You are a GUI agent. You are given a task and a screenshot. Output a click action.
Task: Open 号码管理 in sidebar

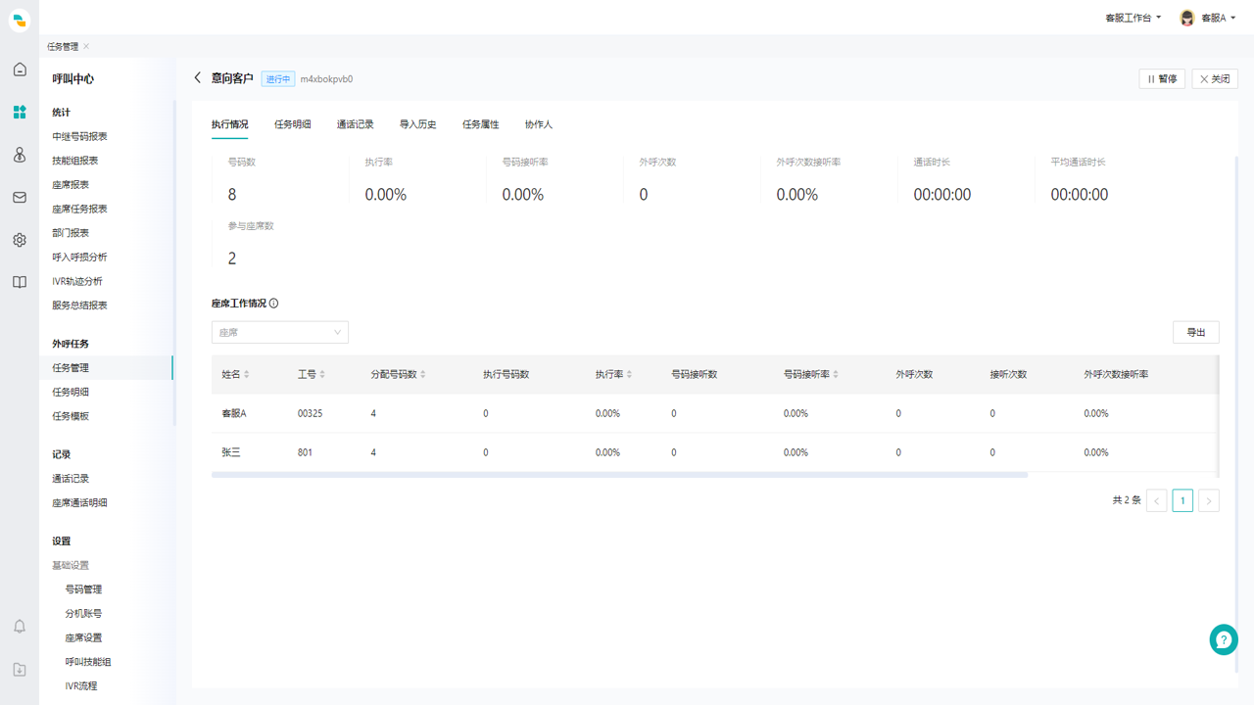[x=83, y=589]
